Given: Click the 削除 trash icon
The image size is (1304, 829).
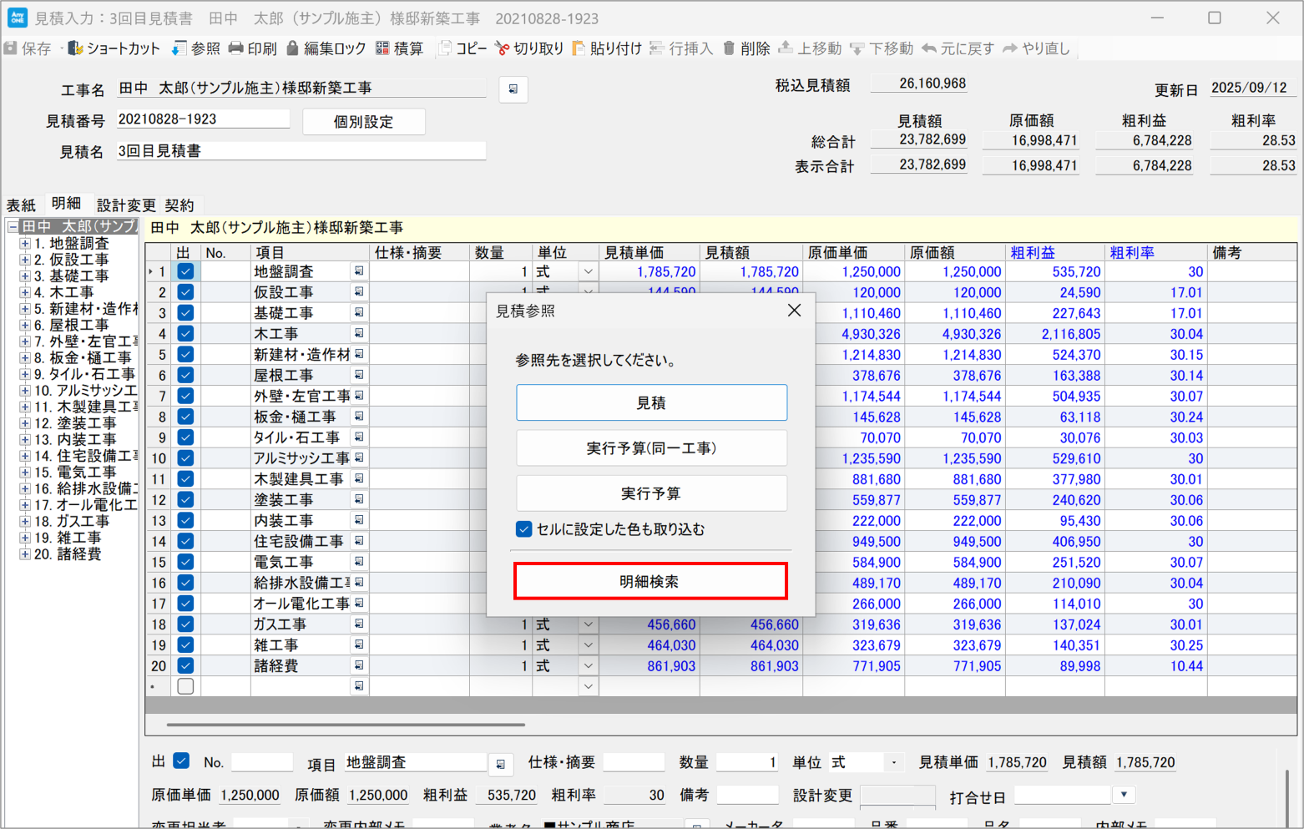Looking at the screenshot, I should click(729, 48).
